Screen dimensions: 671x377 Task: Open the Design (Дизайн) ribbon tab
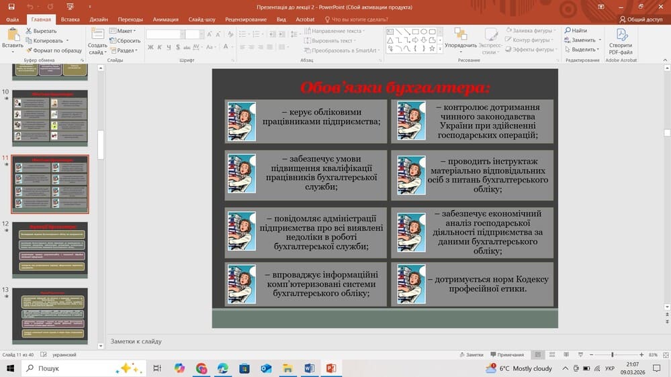click(x=99, y=19)
